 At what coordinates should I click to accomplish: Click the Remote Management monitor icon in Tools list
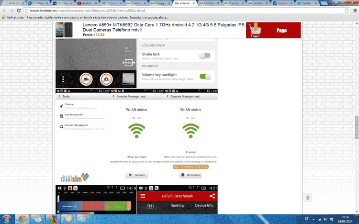61,127
